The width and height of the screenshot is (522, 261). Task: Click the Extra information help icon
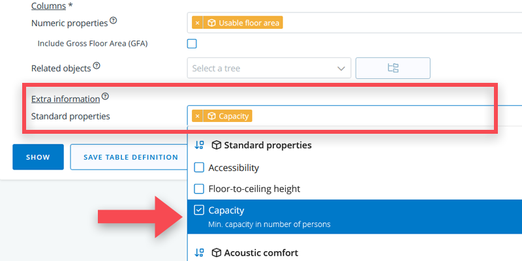105,97
